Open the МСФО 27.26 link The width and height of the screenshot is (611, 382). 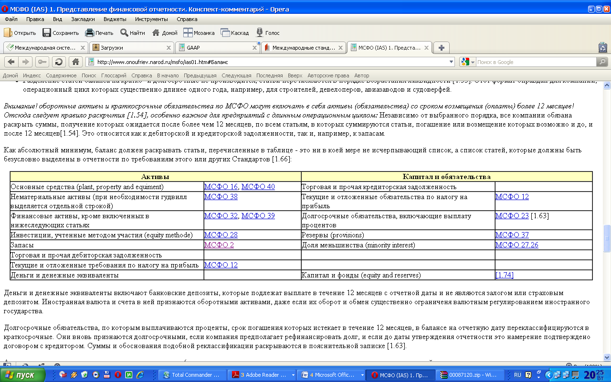(517, 244)
